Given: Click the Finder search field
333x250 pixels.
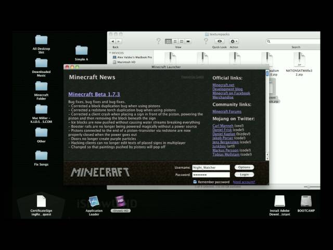Looking at the screenshot, I should coord(293,41).
